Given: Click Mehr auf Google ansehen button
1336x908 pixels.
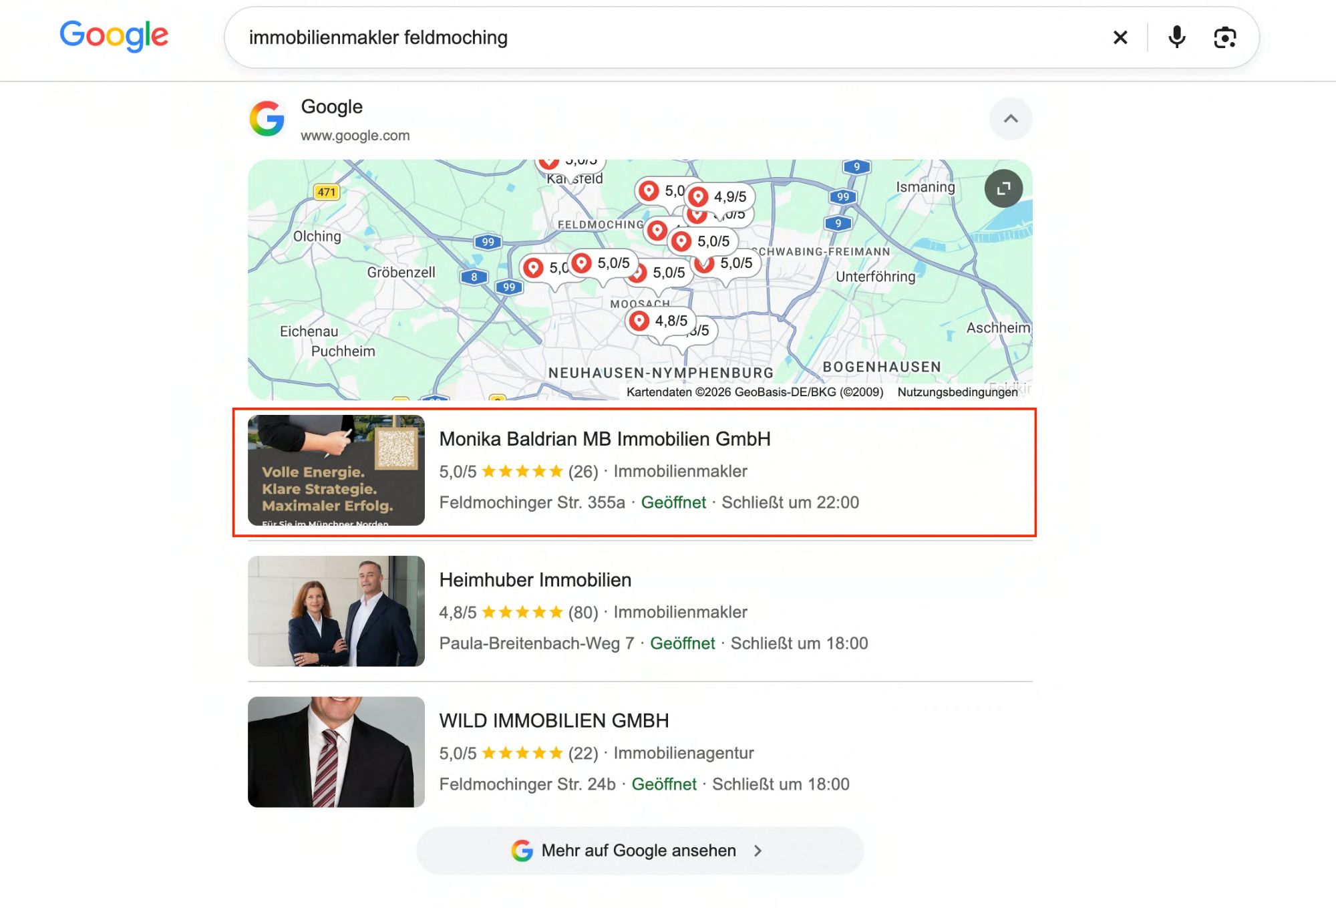Looking at the screenshot, I should point(640,851).
